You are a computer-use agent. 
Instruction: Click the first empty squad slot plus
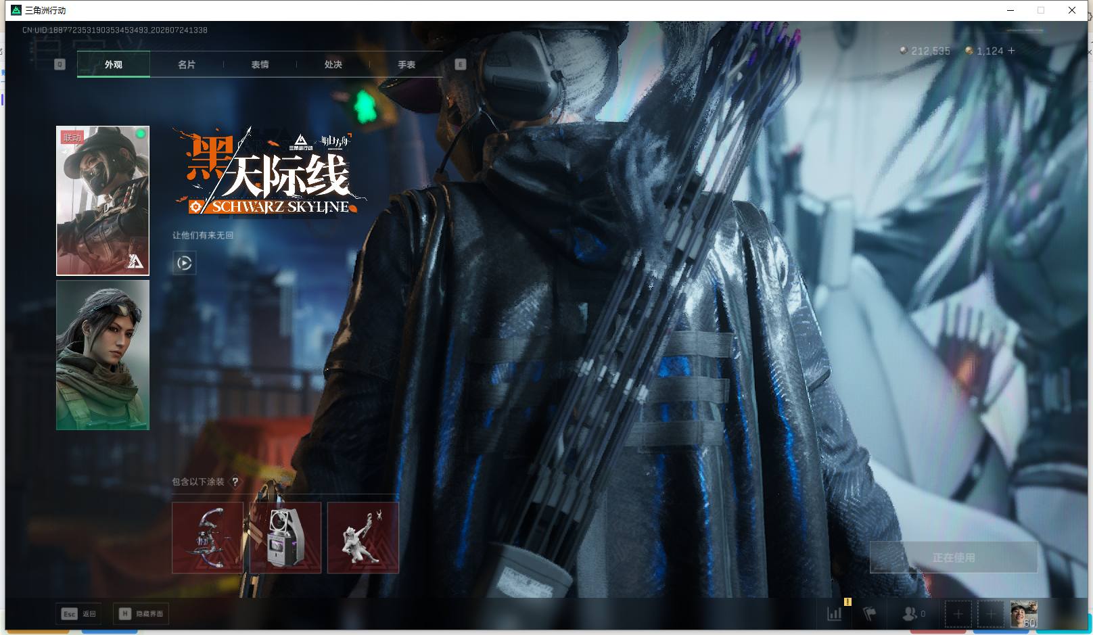[958, 614]
